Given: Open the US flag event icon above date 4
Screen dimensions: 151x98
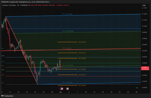Looking at the screenshot, I should click(67, 89).
